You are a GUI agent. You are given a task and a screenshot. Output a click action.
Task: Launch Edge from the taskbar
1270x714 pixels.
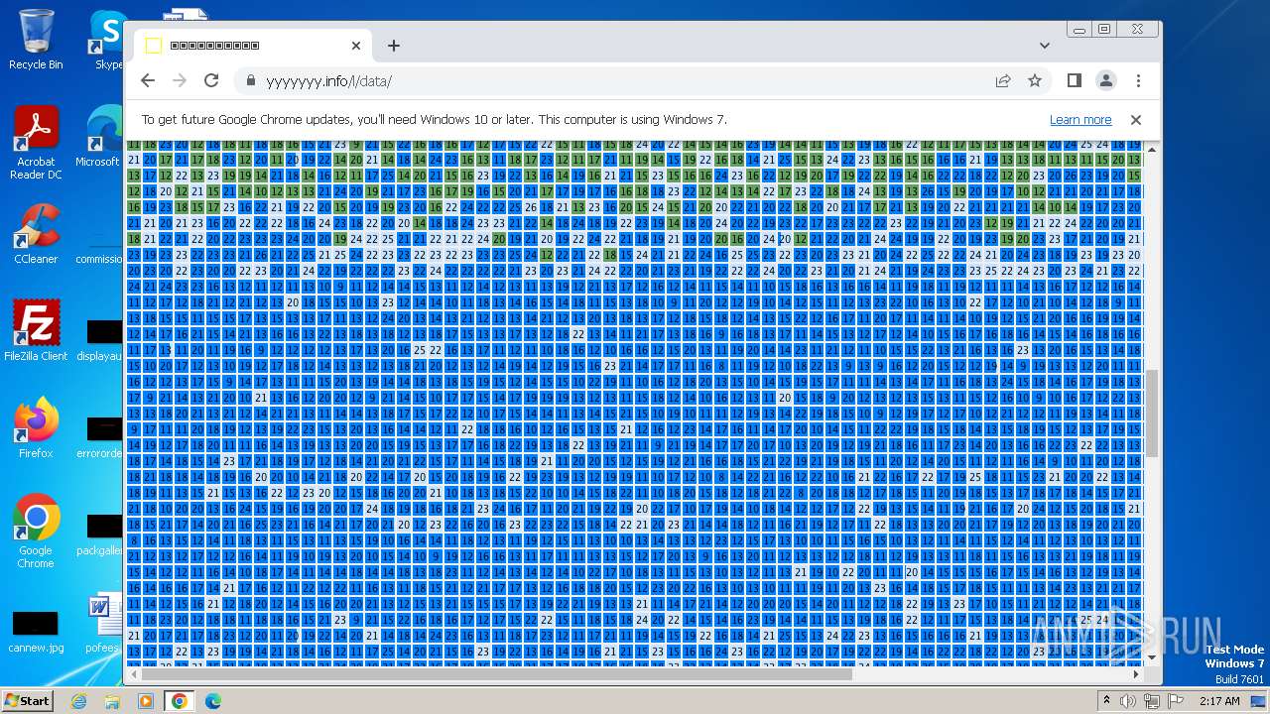pos(213,701)
